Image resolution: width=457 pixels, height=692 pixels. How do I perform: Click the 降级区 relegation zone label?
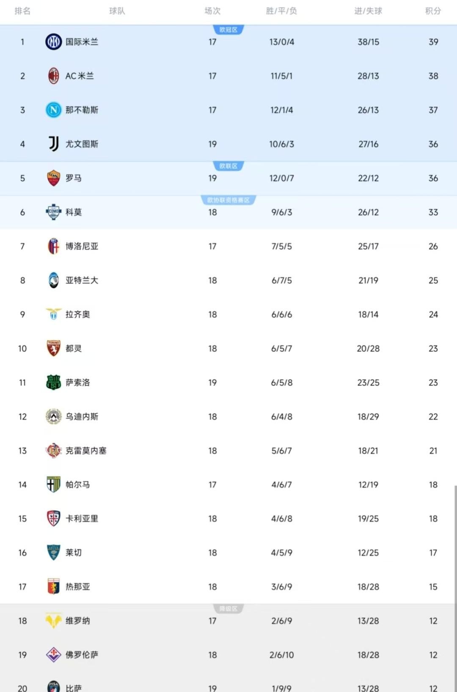click(x=228, y=609)
